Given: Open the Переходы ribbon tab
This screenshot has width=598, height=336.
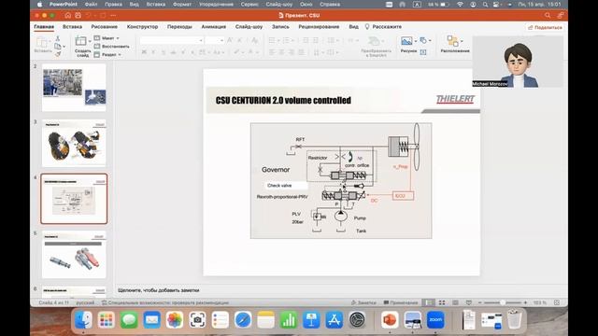Looking at the screenshot, I should point(179,27).
